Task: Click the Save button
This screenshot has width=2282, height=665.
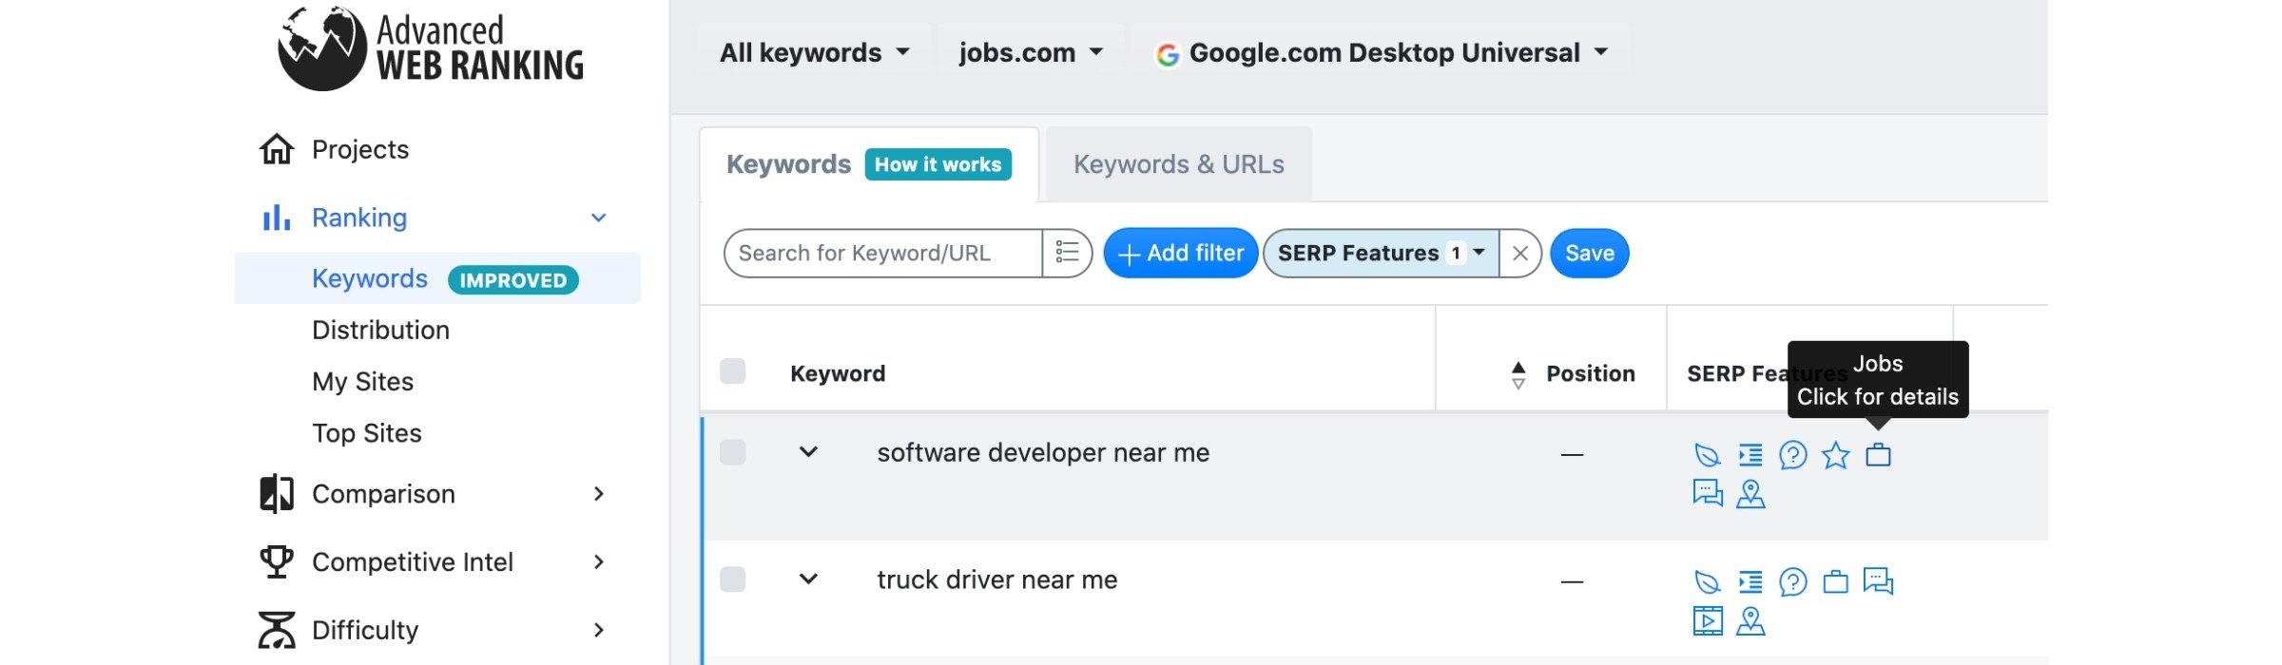Action: pos(1590,254)
